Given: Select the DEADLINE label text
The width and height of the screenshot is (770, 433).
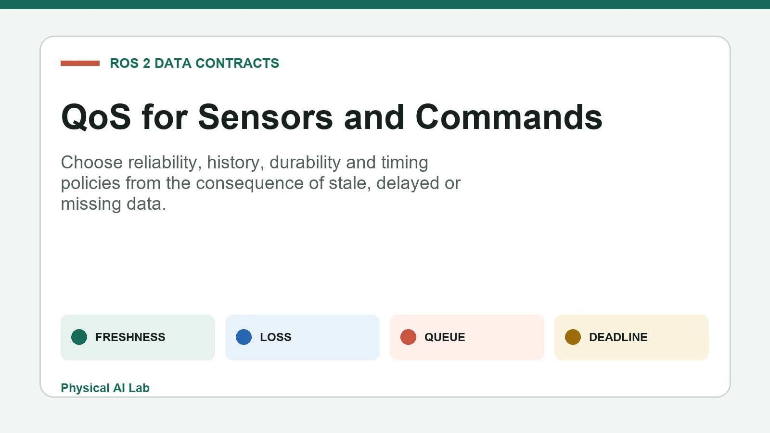Looking at the screenshot, I should [x=618, y=337].
